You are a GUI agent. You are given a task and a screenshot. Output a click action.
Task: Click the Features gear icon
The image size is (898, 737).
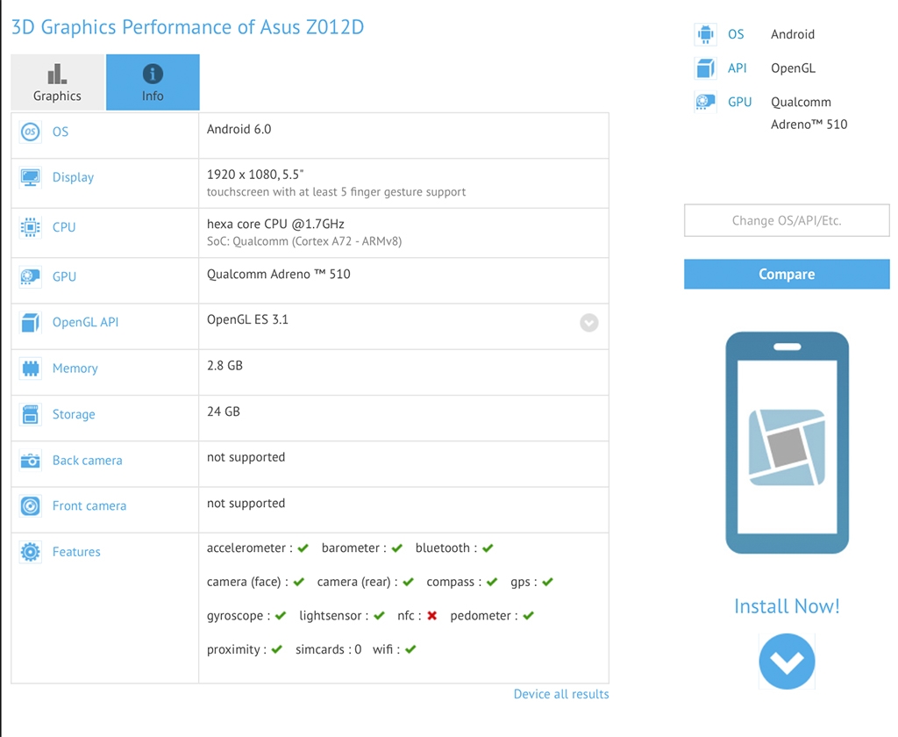31,552
